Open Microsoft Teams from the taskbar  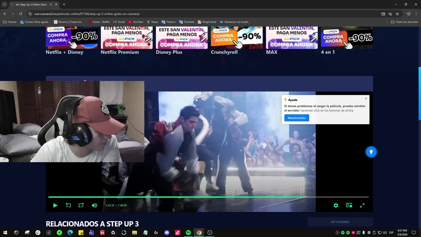click(x=91, y=233)
